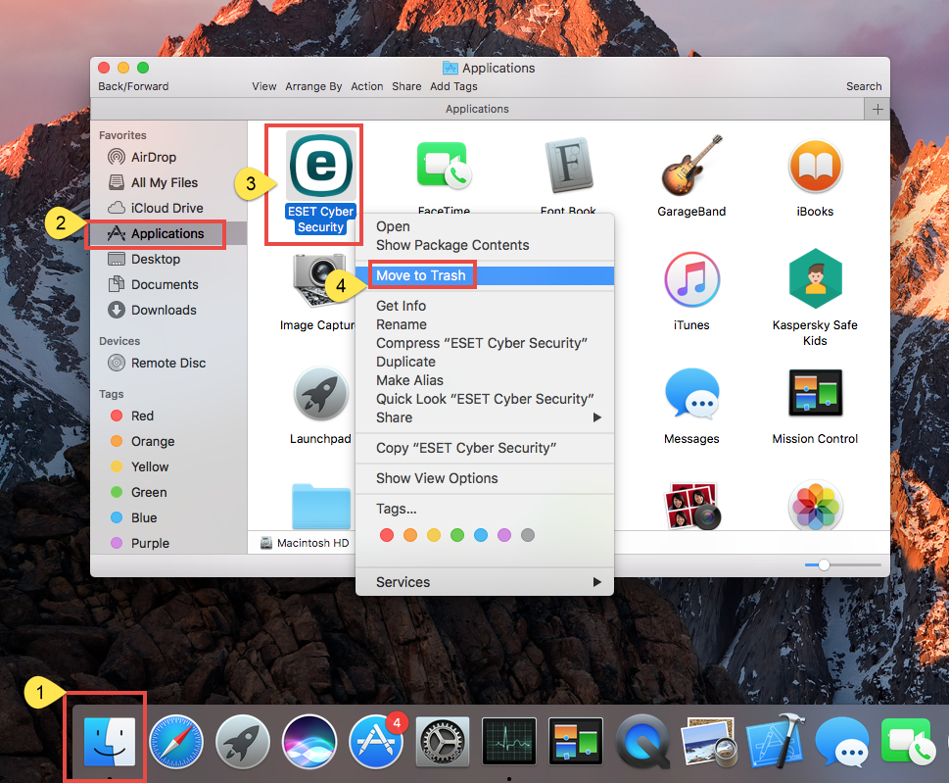Apply the green tag color dot

(456, 535)
